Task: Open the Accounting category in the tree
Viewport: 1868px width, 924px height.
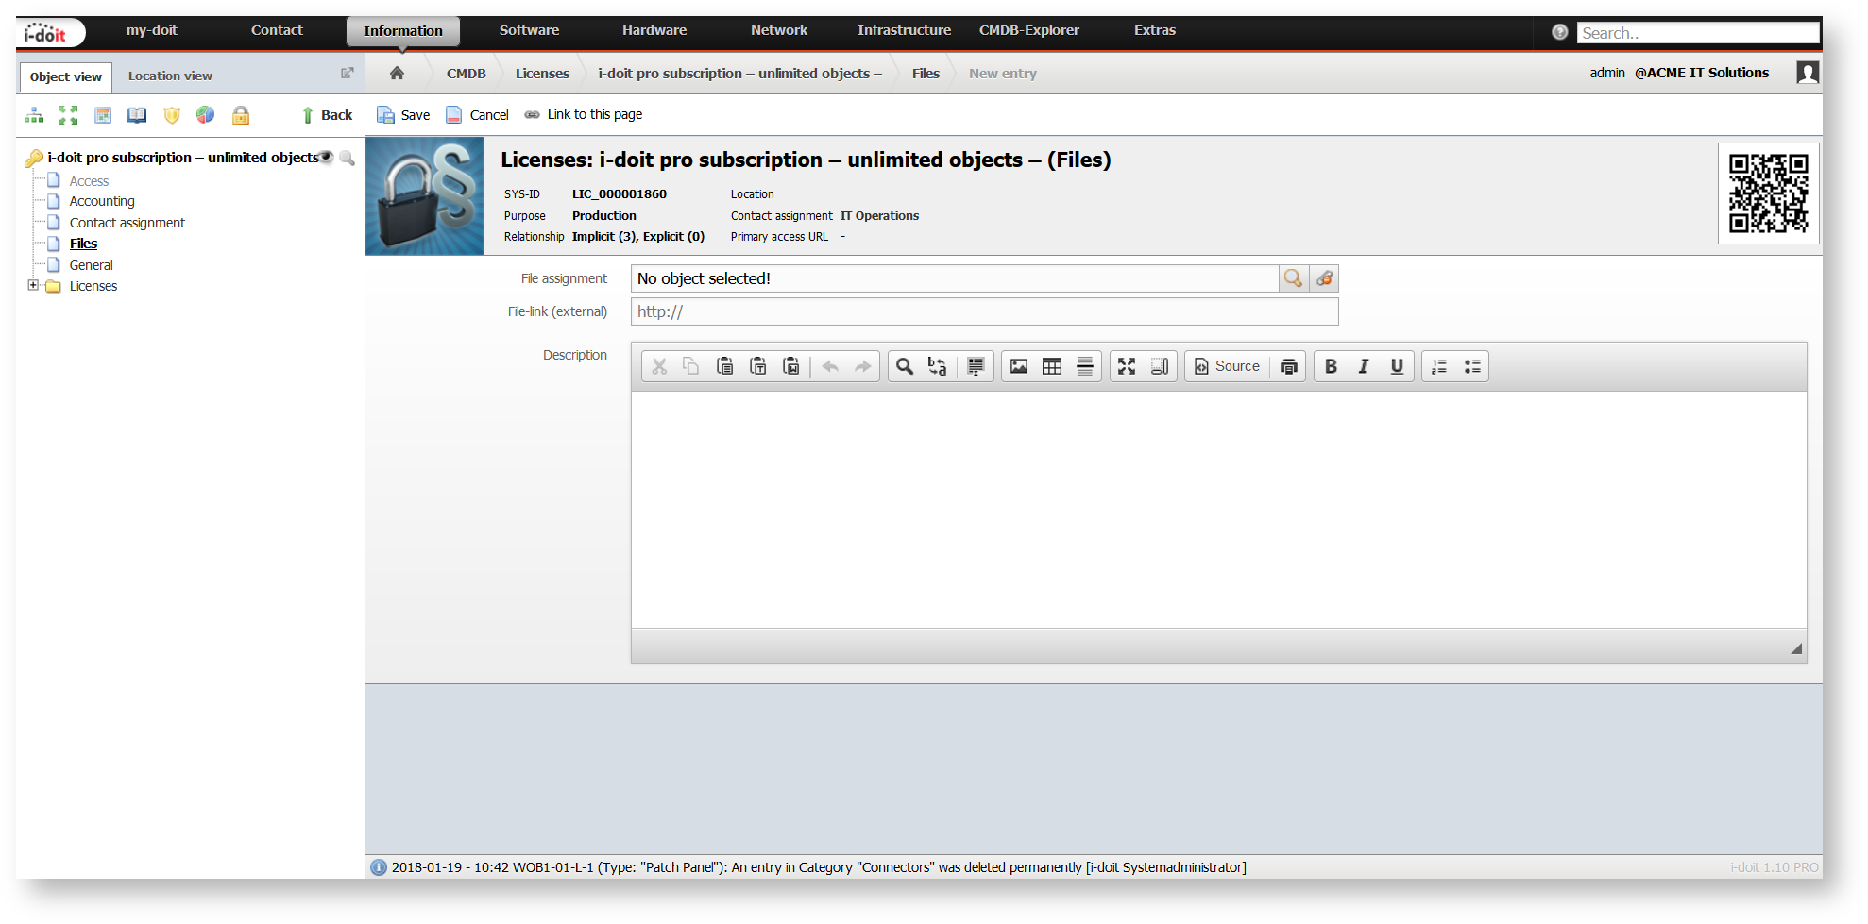Action: click(102, 201)
